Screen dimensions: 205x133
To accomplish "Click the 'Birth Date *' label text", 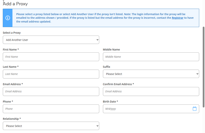I will pos(110,101).
